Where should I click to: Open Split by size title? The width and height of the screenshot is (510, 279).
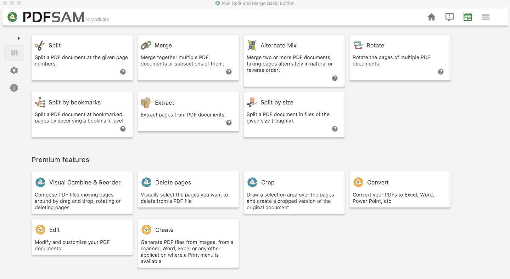point(277,102)
